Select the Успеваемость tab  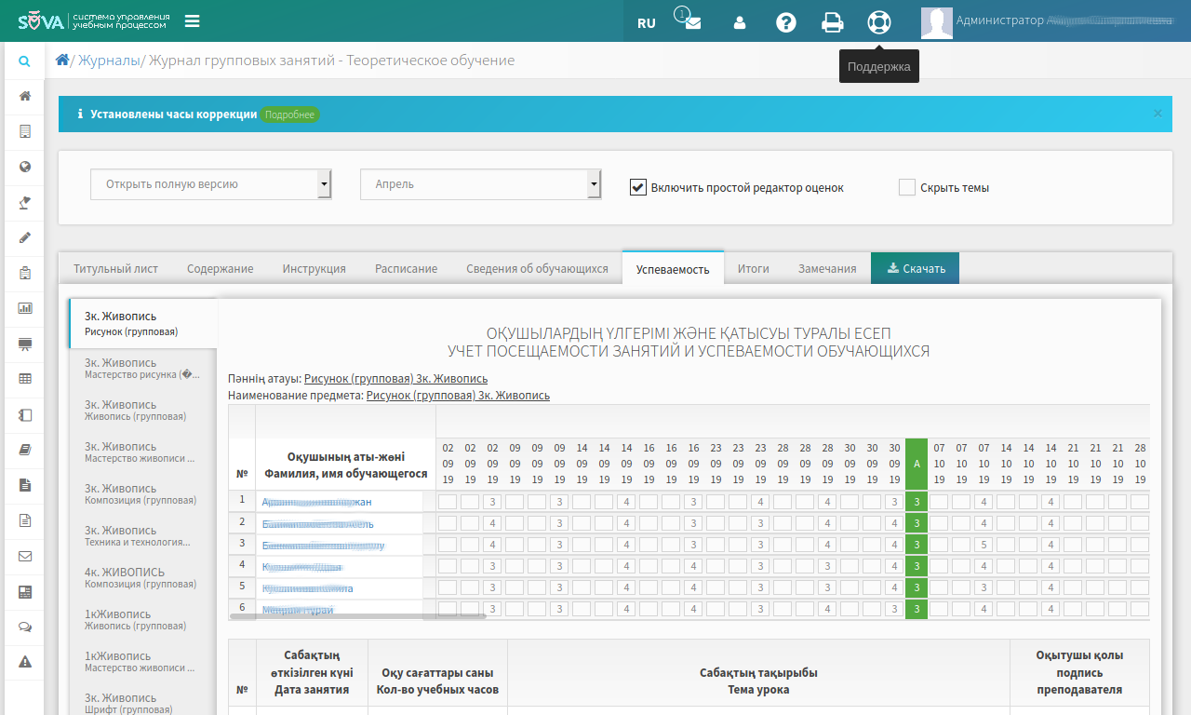pyautogui.click(x=673, y=268)
